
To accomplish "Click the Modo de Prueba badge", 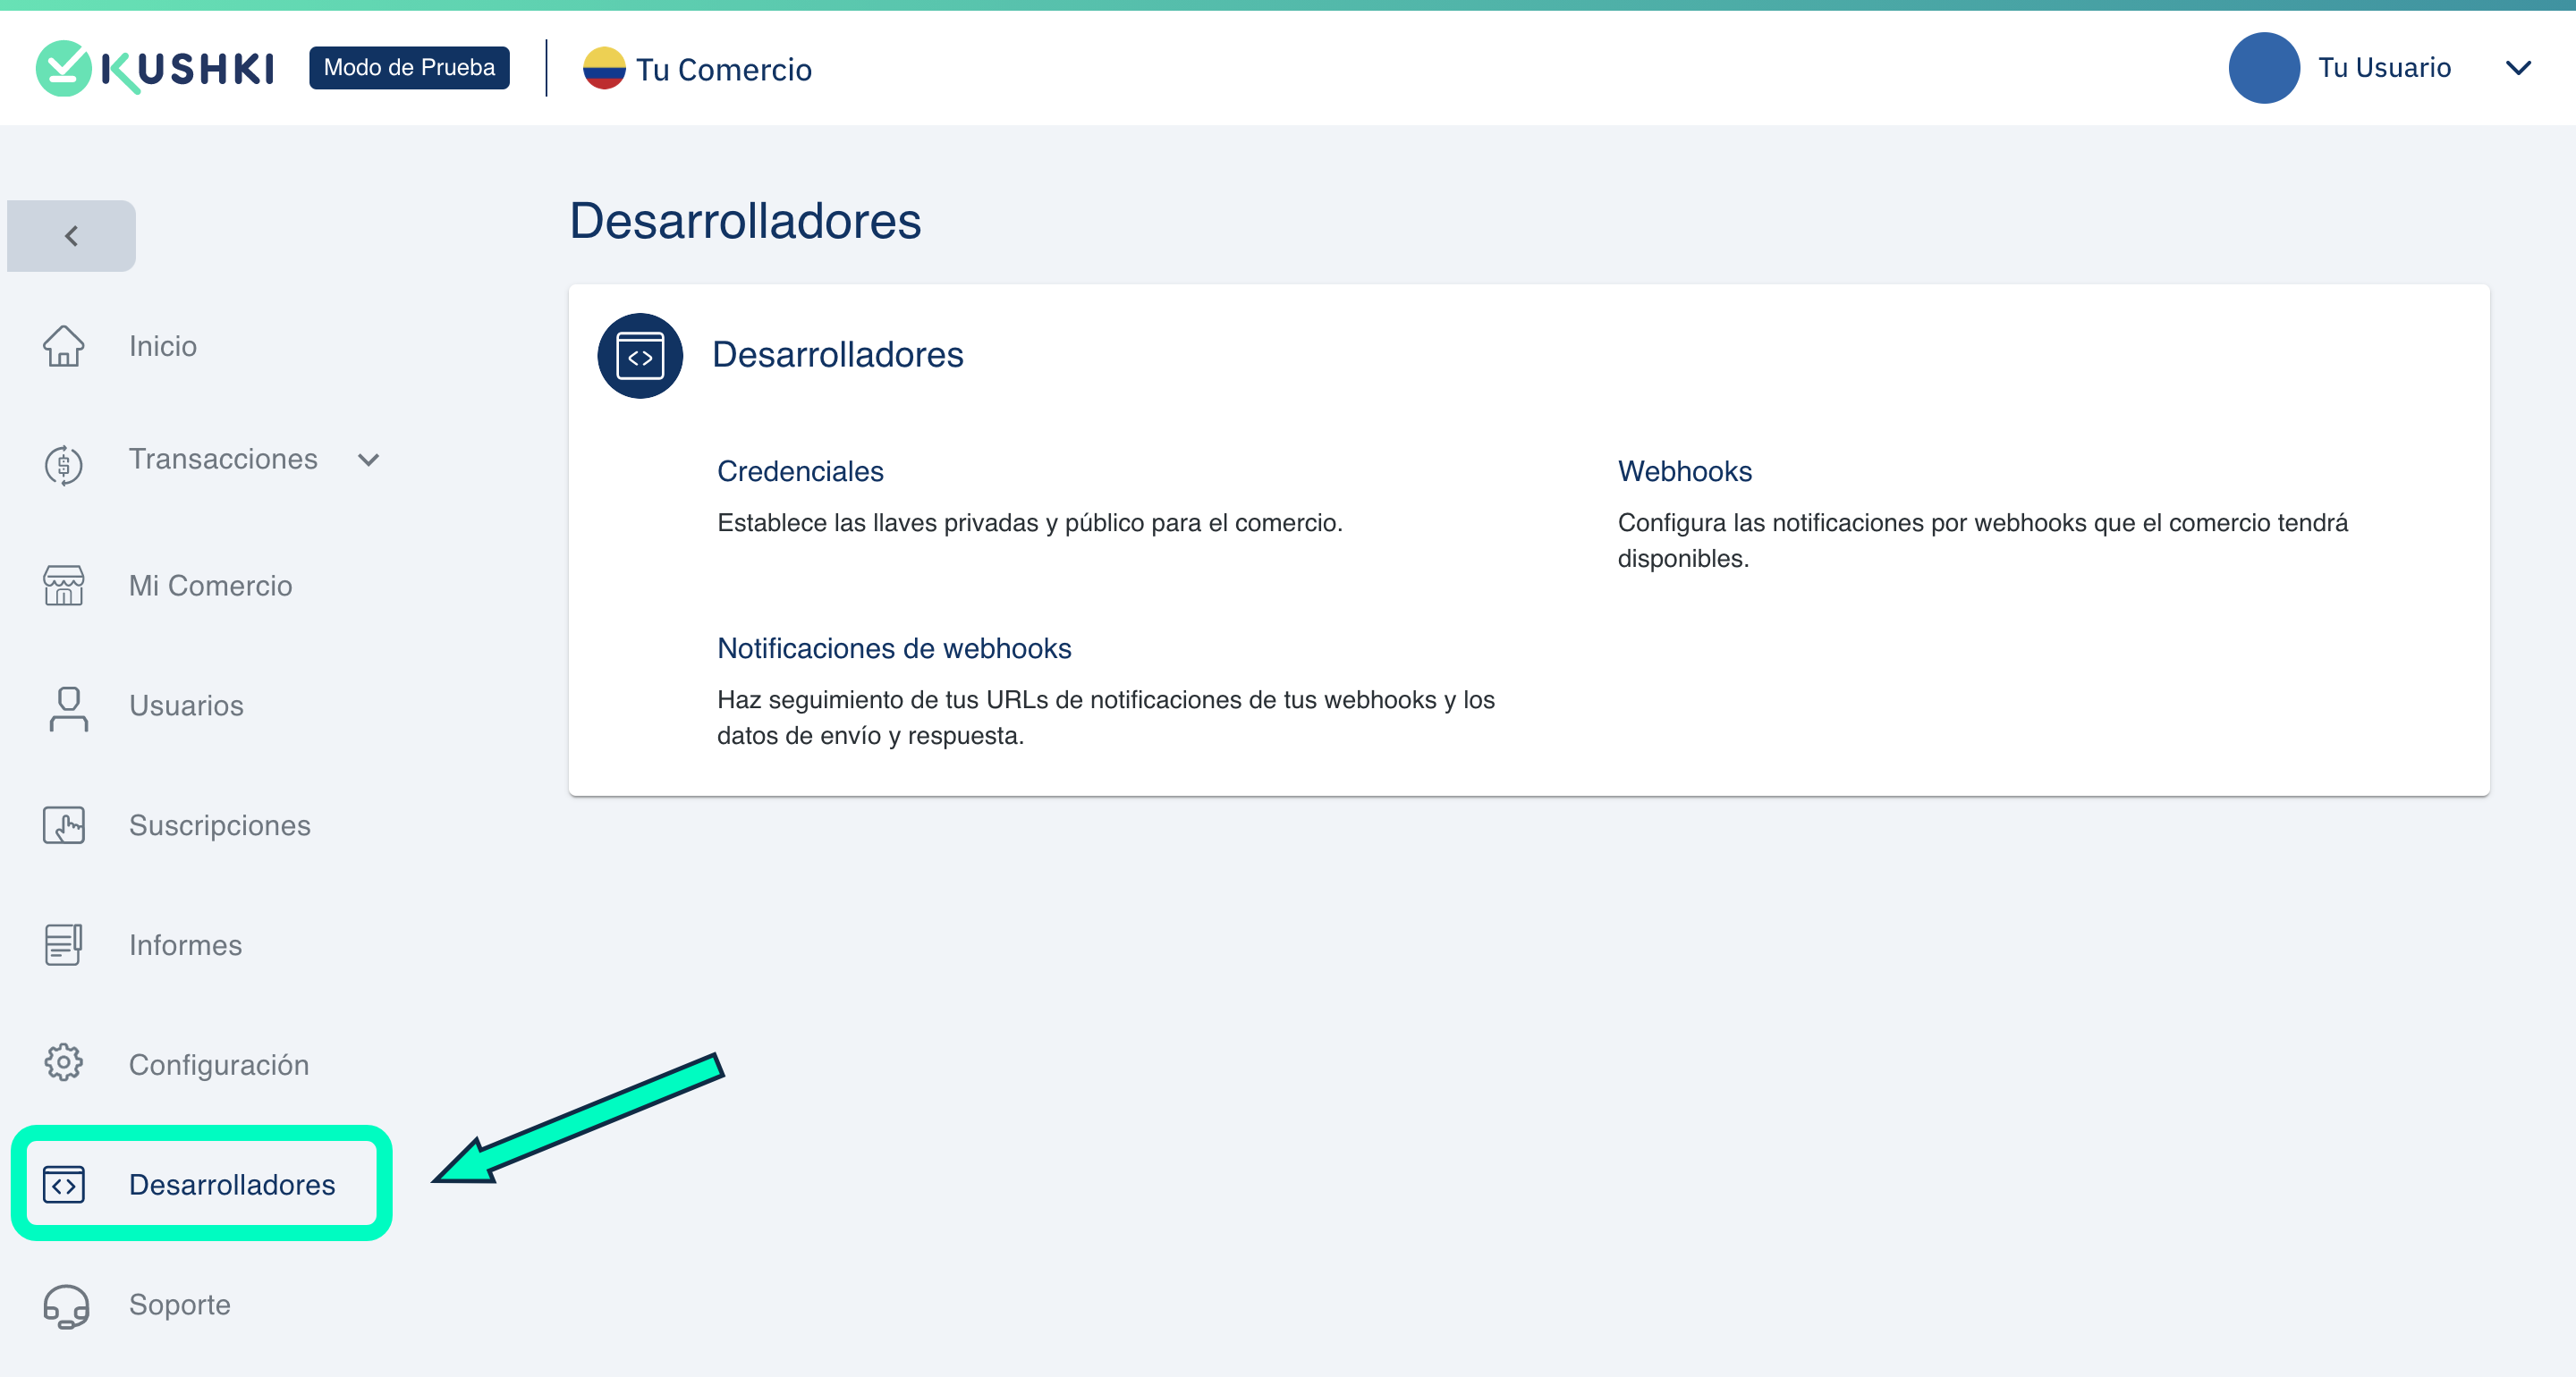I will pos(409,68).
